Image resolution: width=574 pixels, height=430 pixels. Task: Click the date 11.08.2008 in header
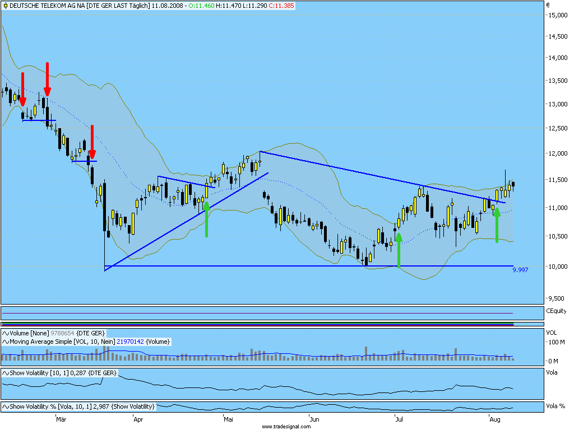point(167,6)
